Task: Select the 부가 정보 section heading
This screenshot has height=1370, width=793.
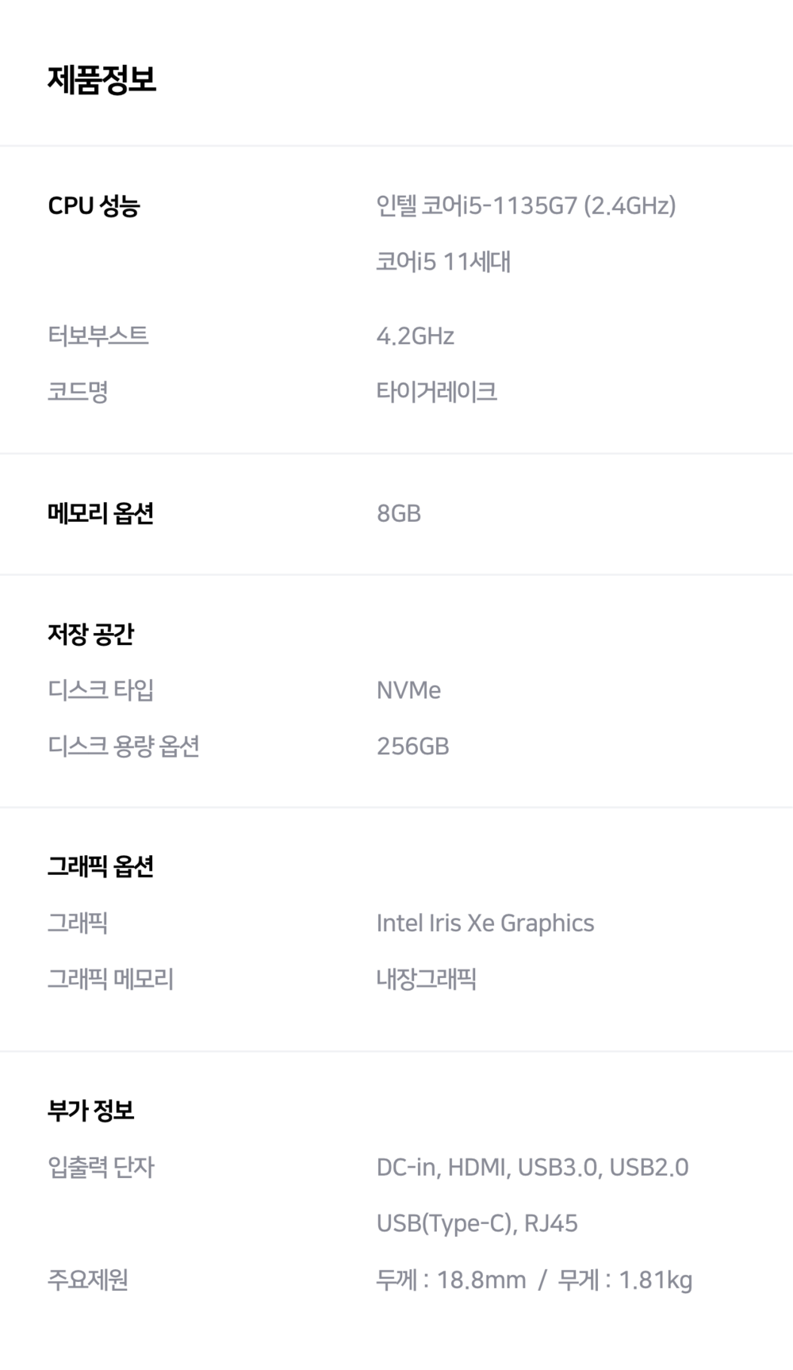Action: pyautogui.click(x=90, y=1111)
